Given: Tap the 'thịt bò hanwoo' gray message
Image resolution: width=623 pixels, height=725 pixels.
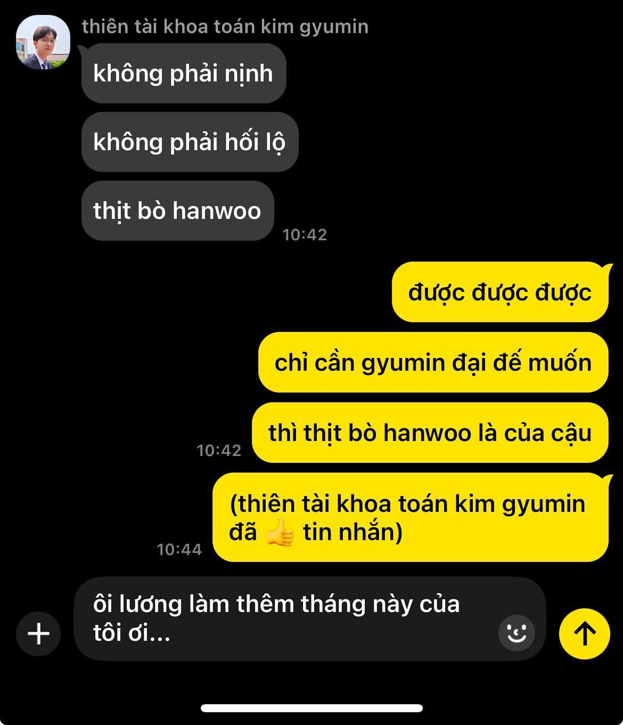Looking at the screenshot, I should click(177, 211).
